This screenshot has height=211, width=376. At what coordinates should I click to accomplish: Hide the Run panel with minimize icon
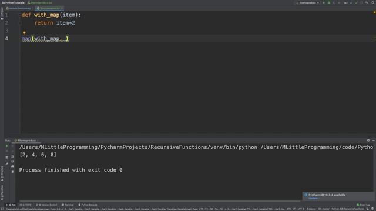(374, 141)
